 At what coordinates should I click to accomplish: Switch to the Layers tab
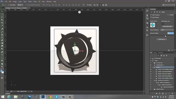click(155, 53)
